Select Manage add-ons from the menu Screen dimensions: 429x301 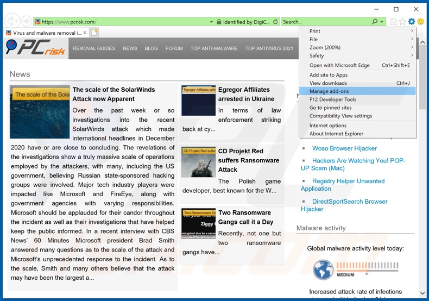coord(329,91)
